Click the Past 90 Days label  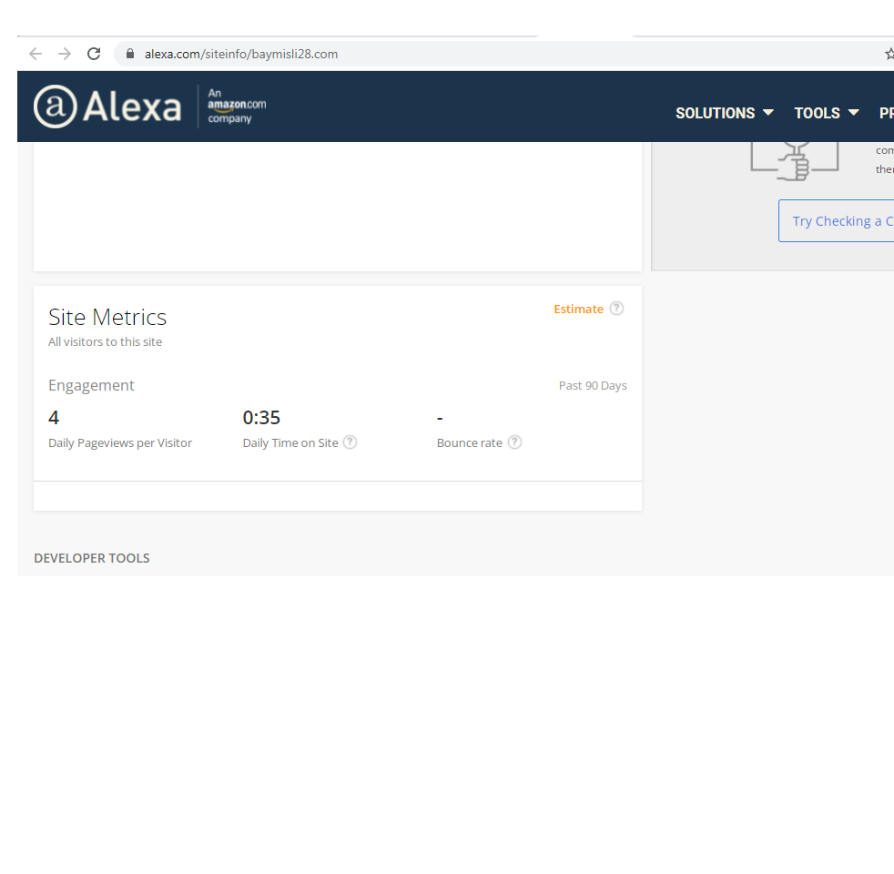(x=593, y=385)
